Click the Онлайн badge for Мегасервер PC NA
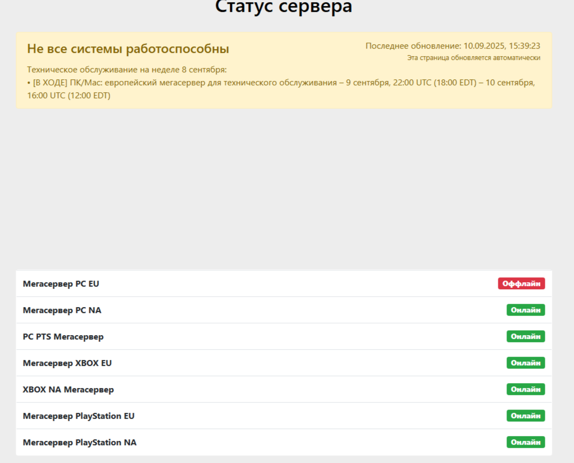Image resolution: width=574 pixels, height=463 pixels. [x=525, y=310]
